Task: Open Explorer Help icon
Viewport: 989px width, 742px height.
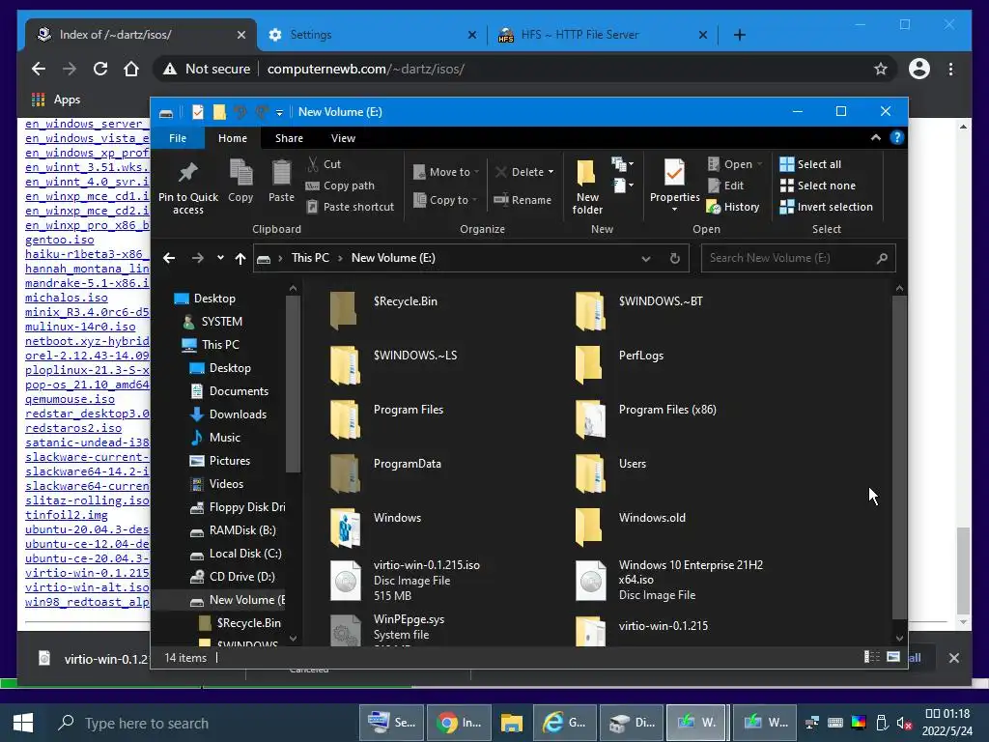Action: [897, 137]
